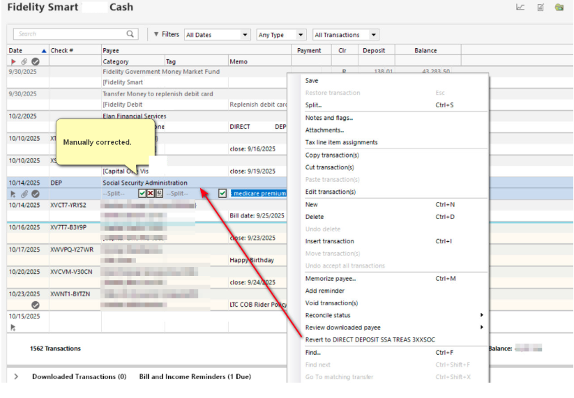
Task: Click the Payment column header
Action: pos(311,50)
